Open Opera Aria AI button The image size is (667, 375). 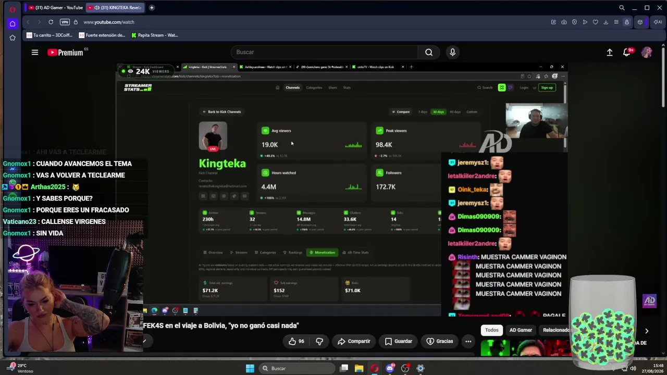[658, 22]
